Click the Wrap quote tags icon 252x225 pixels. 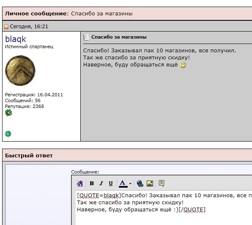[161, 183]
